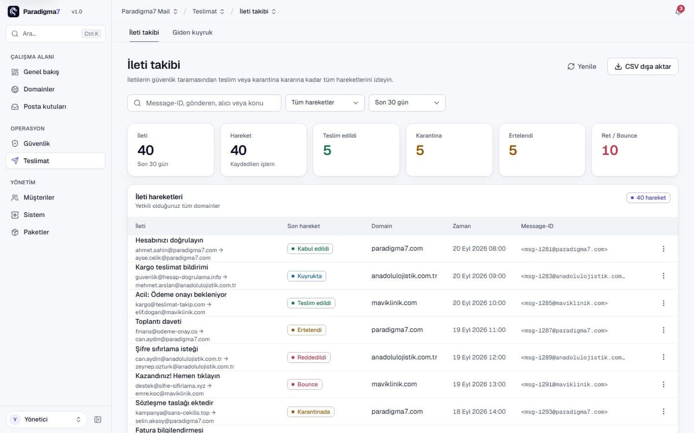Screen dimensions: 694x433
Task: Open row menu for msg-1285 message
Action: click(x=663, y=303)
